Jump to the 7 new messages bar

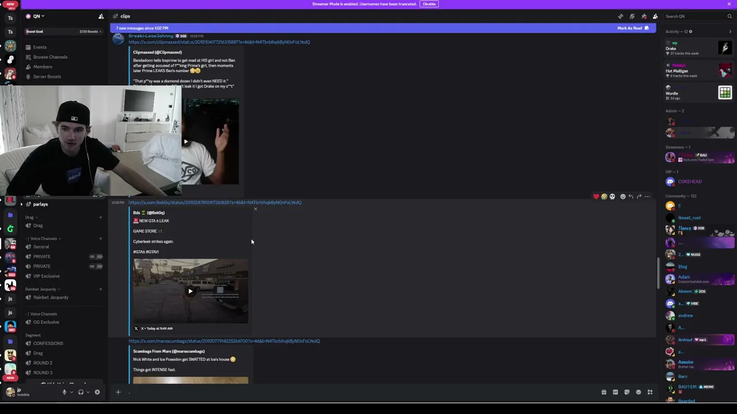pos(383,28)
